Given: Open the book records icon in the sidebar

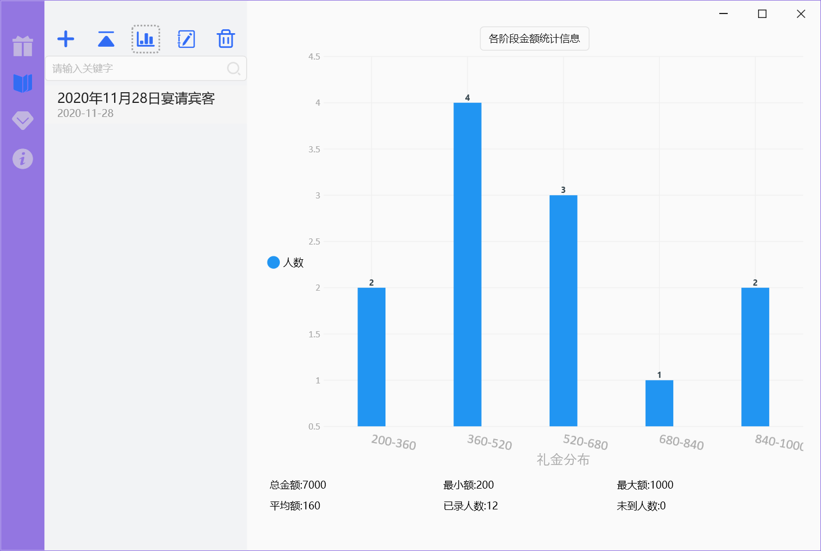Looking at the screenshot, I should click(22, 83).
